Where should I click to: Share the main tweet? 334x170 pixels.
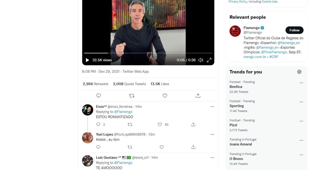(x=198, y=96)
